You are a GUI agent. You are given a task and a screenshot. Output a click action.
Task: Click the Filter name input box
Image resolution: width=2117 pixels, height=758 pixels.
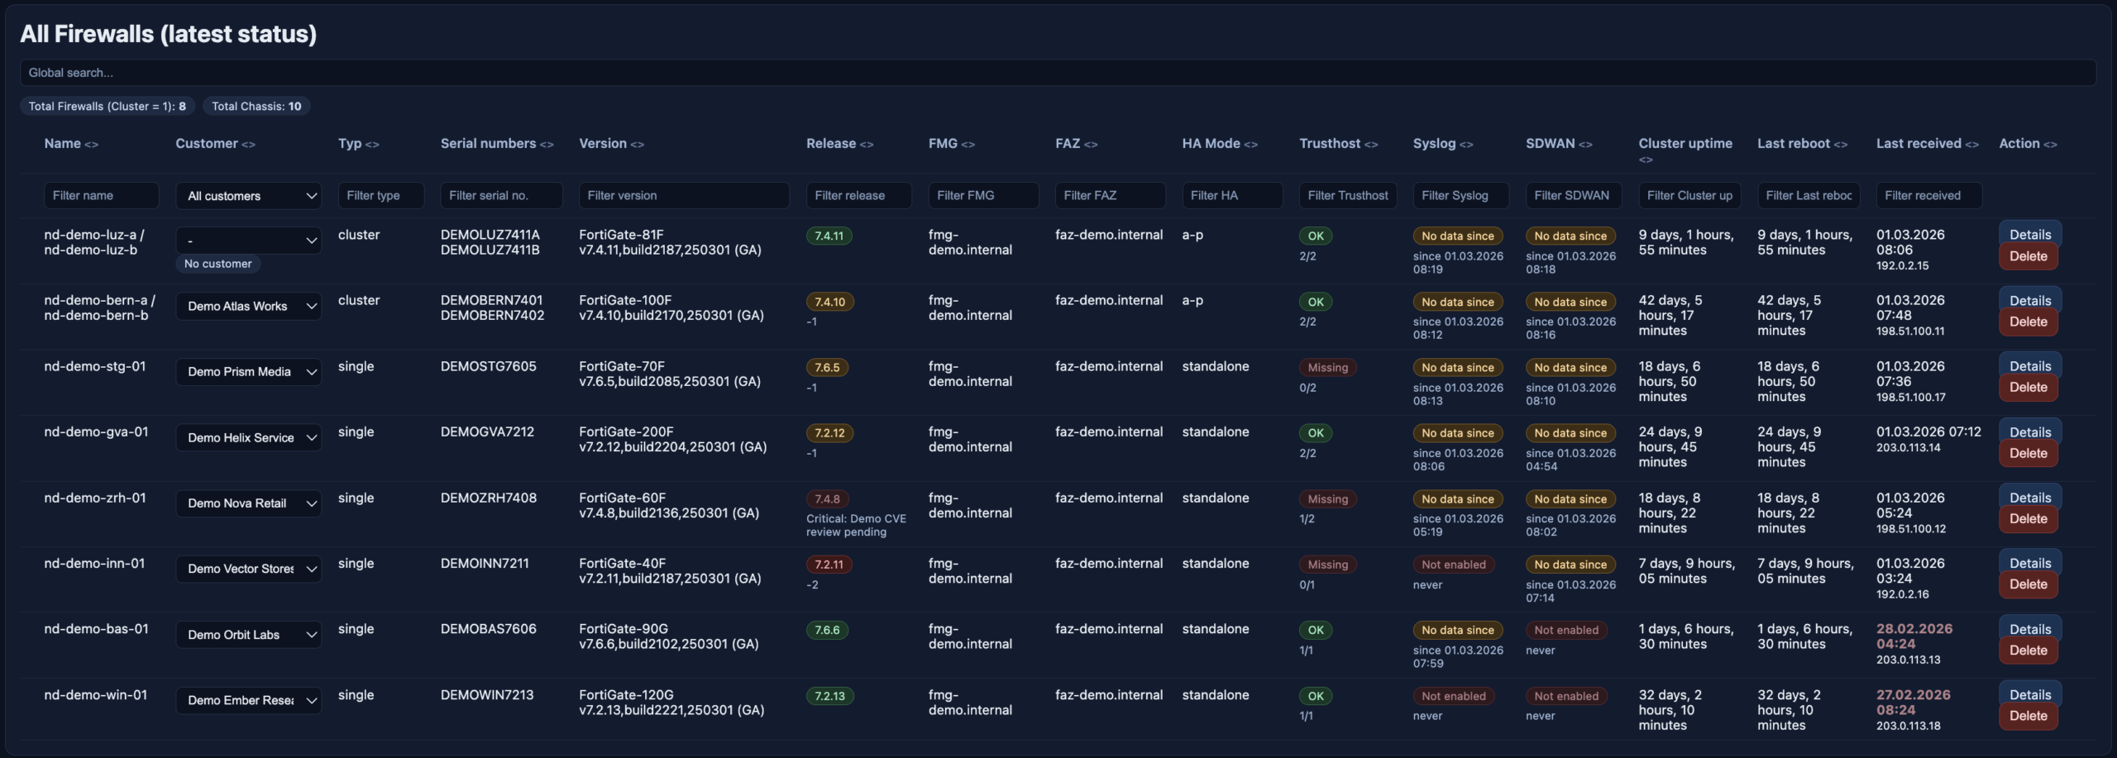(101, 196)
